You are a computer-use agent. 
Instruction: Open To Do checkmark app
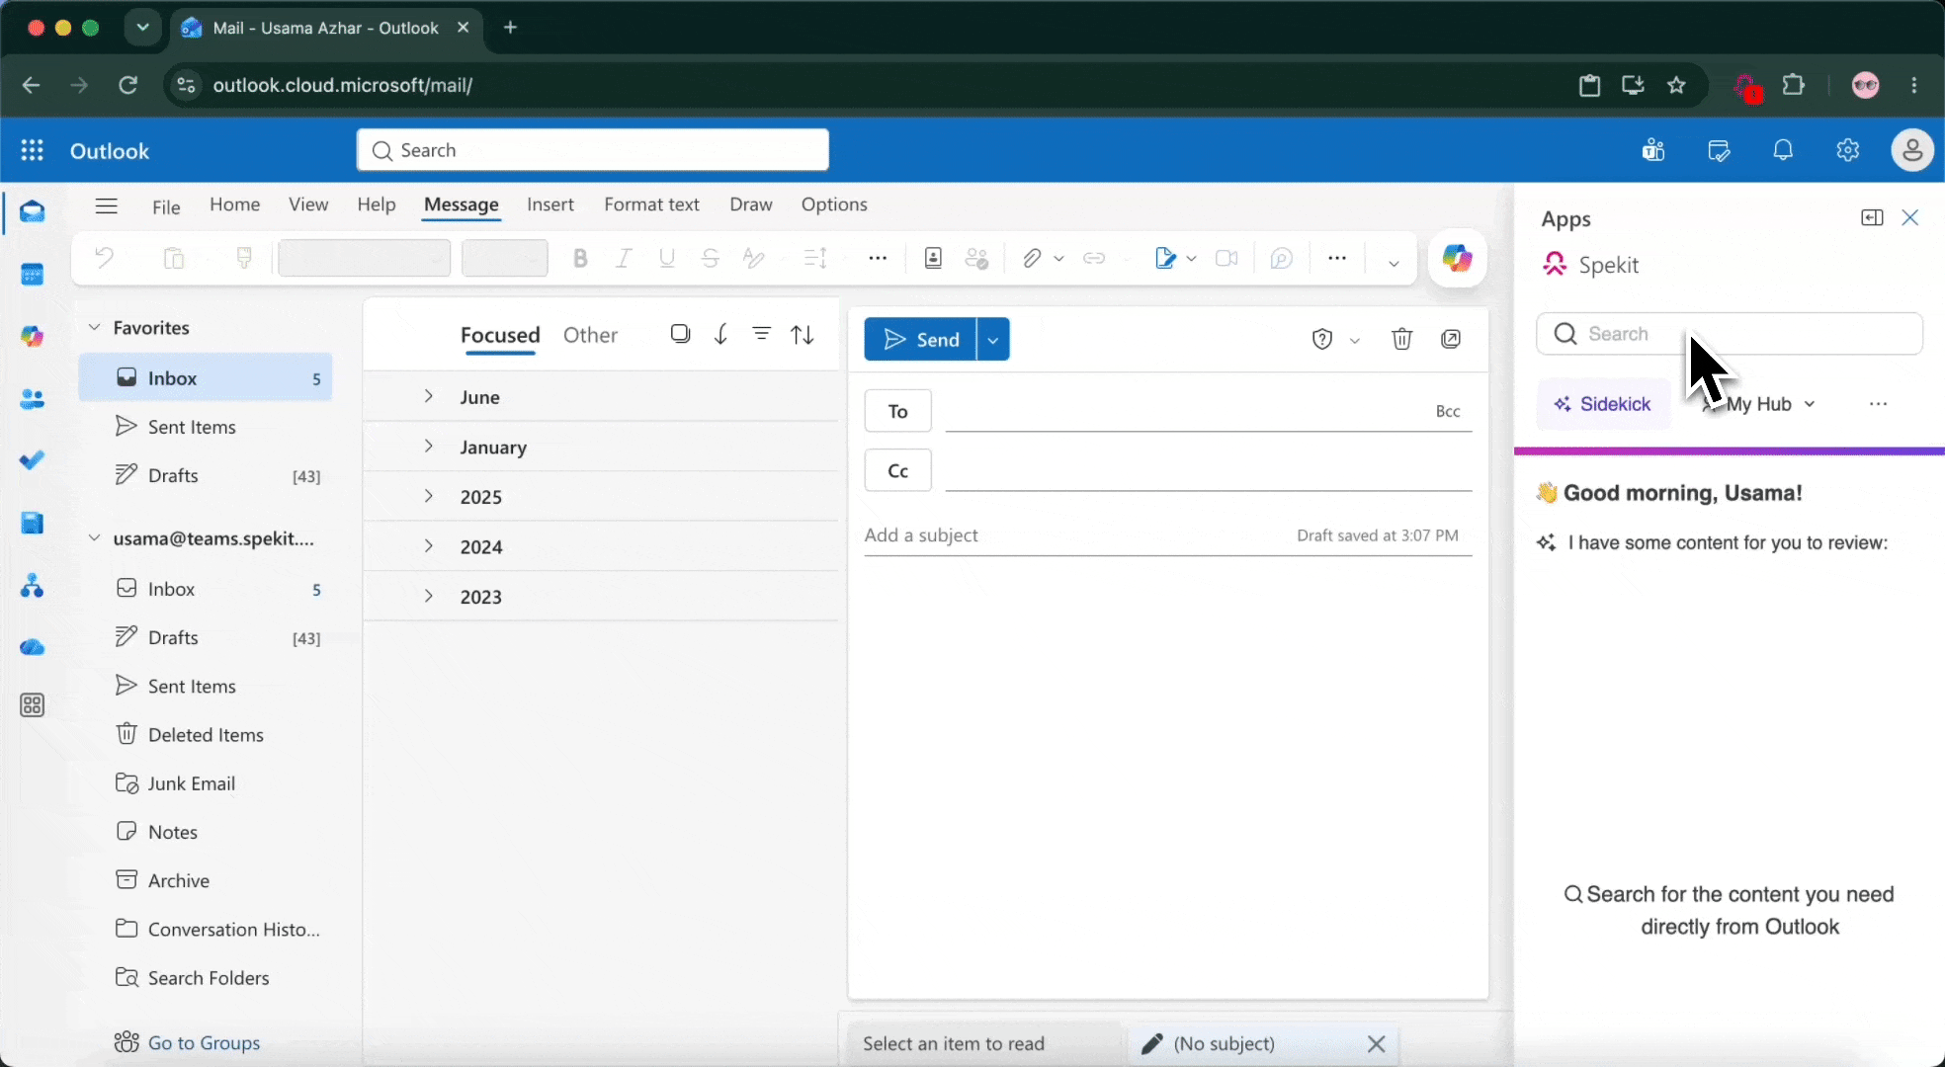point(33,460)
